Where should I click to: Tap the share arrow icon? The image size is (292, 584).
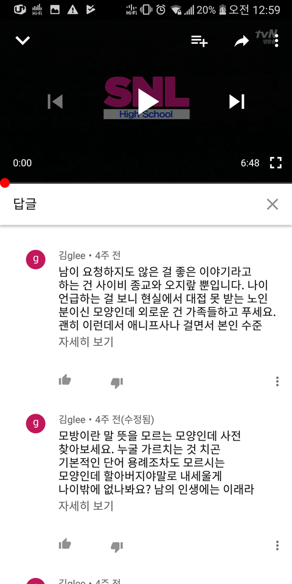pyautogui.click(x=242, y=41)
